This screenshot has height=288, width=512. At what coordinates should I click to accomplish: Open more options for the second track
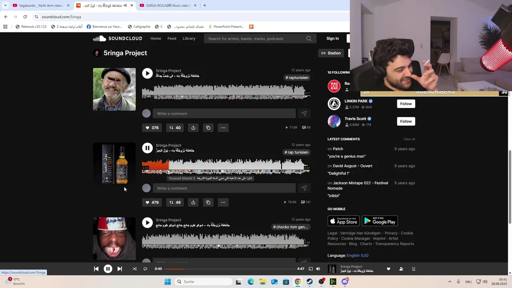tap(223, 202)
